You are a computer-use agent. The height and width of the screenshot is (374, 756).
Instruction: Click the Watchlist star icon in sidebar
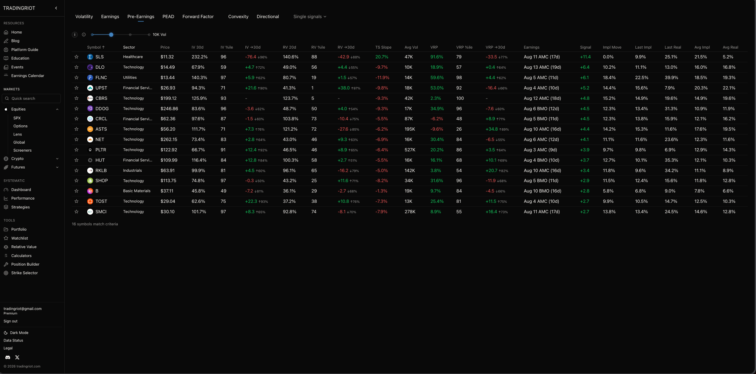point(6,239)
